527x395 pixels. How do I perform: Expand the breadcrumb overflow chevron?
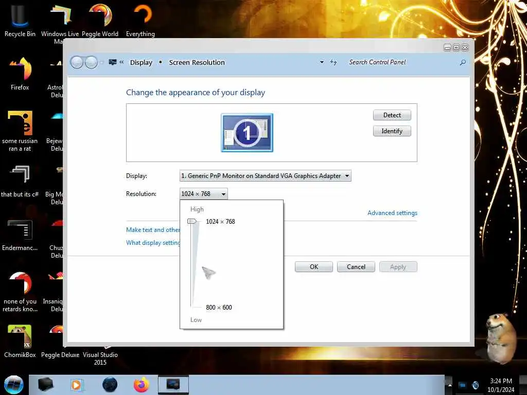pyautogui.click(x=121, y=62)
